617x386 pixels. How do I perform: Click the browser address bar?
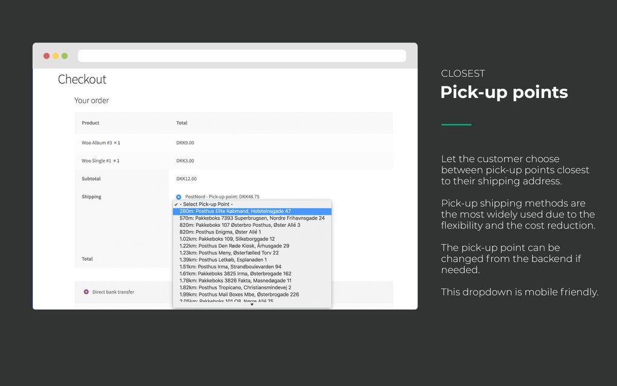pos(241,55)
